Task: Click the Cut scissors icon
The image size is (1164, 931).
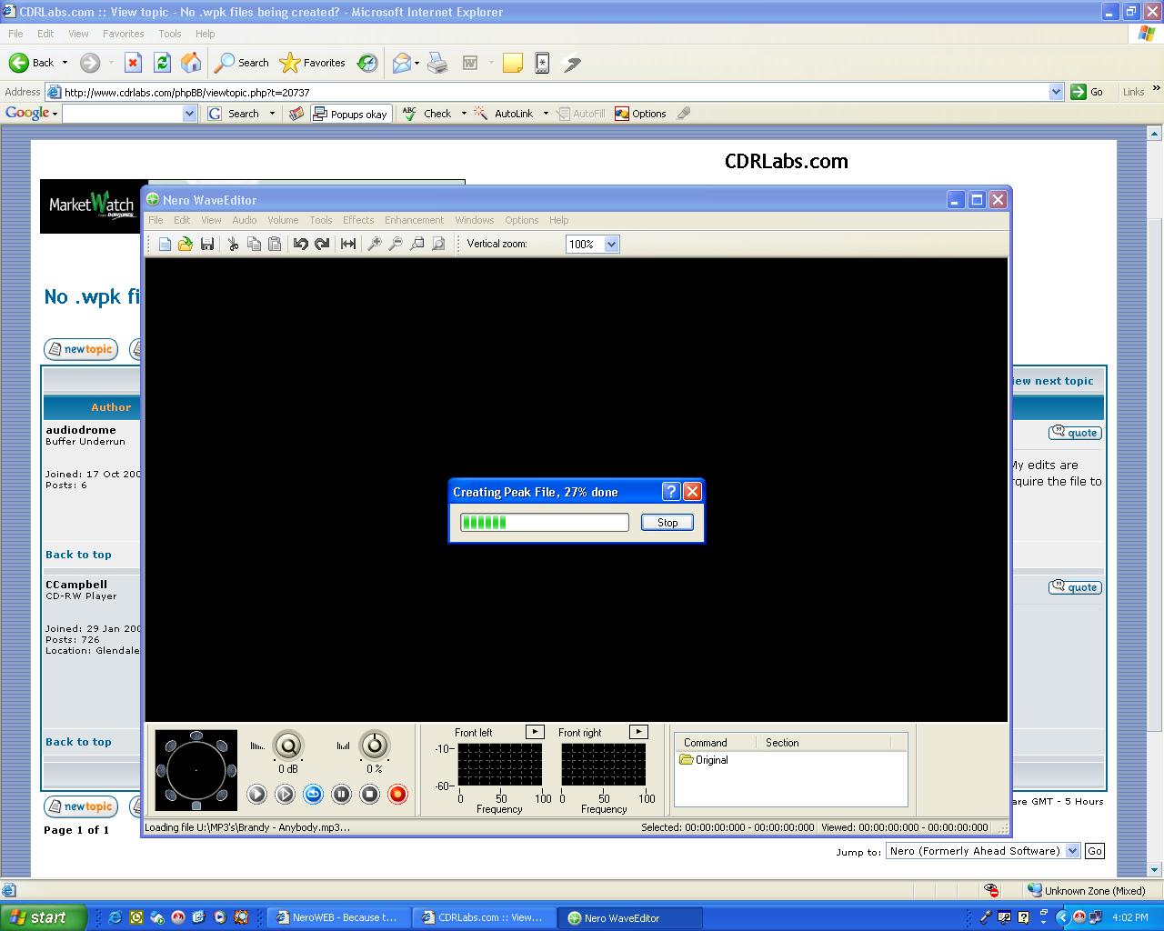Action: tap(233, 244)
